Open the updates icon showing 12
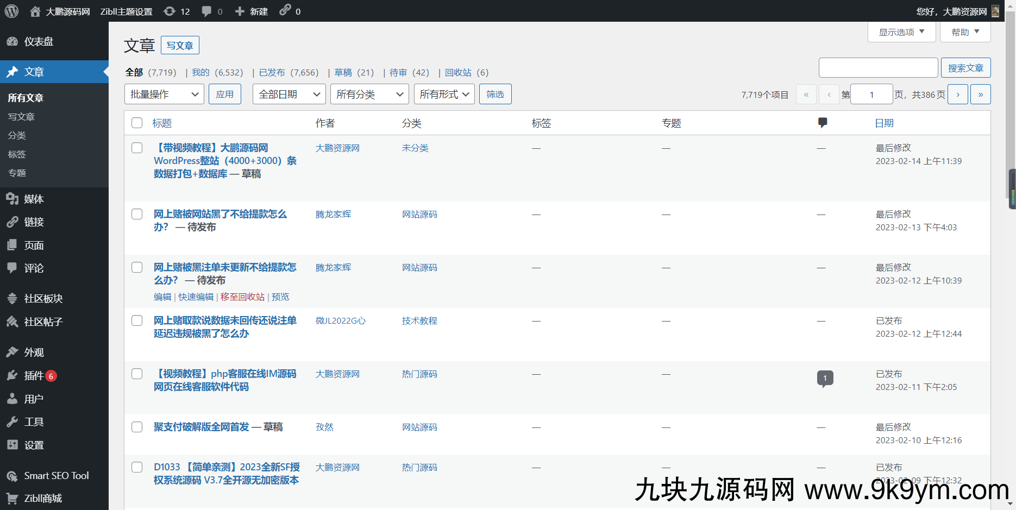 click(177, 11)
